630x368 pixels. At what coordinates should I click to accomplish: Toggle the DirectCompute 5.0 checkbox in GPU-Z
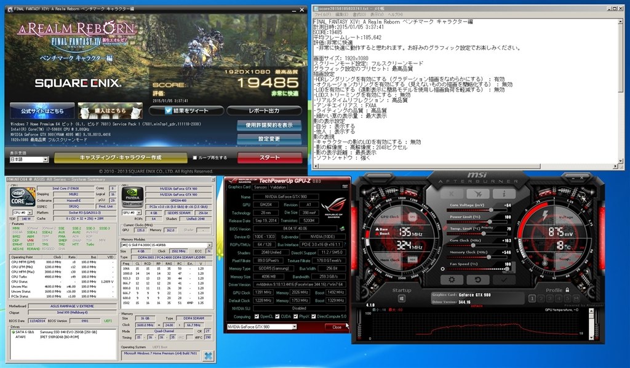click(313, 316)
